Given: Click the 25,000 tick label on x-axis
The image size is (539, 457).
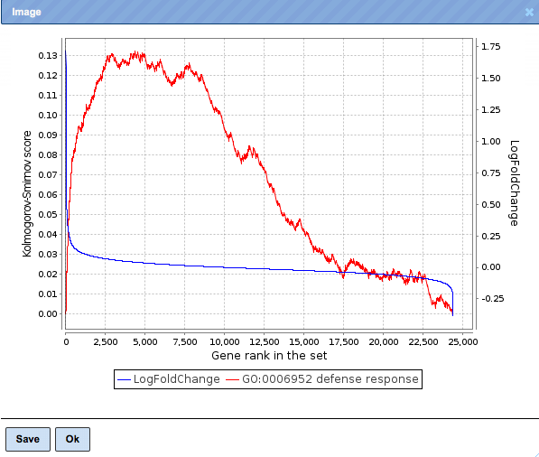Looking at the screenshot, I should click(x=463, y=341).
